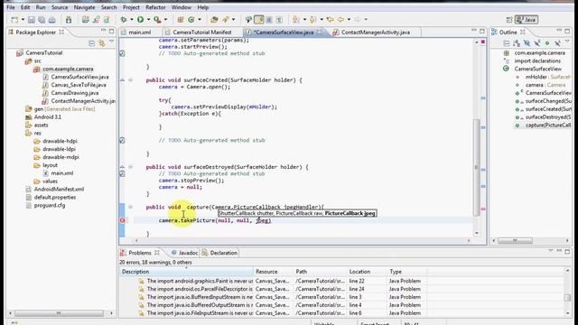578x325 pixels.
Task: Open the Navigate menu
Action: point(84,7)
